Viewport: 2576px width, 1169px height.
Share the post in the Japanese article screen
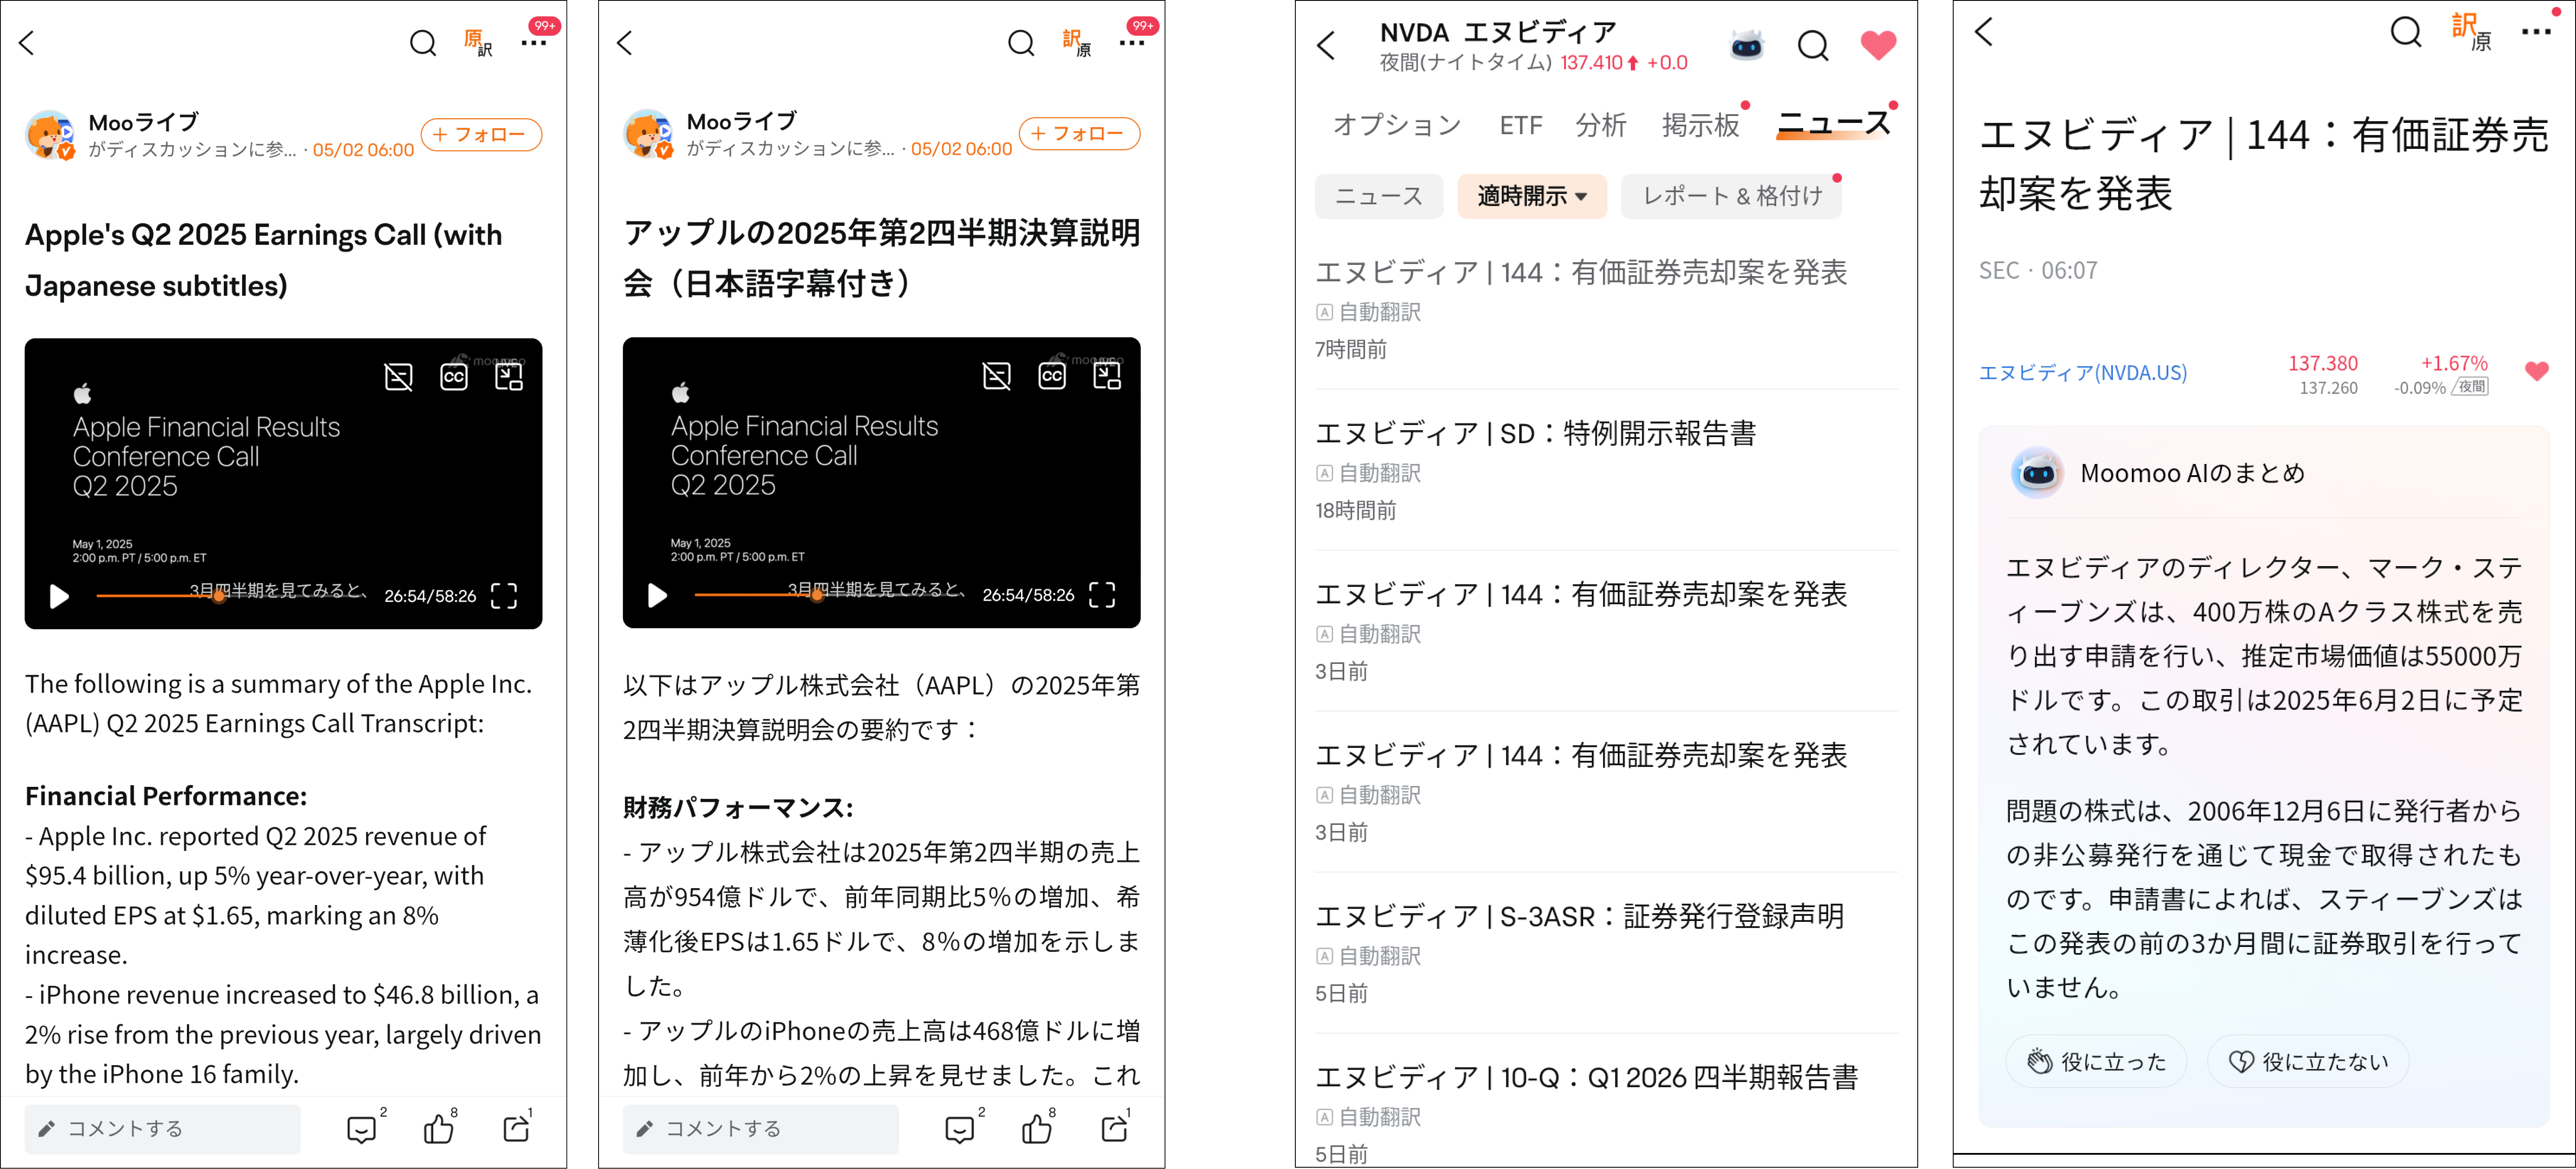point(1114,1129)
